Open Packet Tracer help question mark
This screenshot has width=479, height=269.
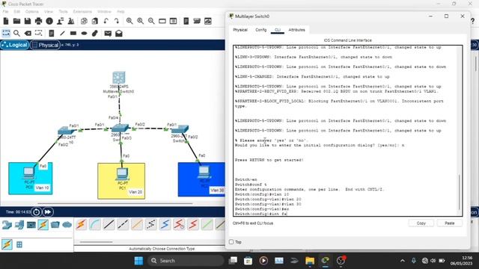(x=472, y=21)
